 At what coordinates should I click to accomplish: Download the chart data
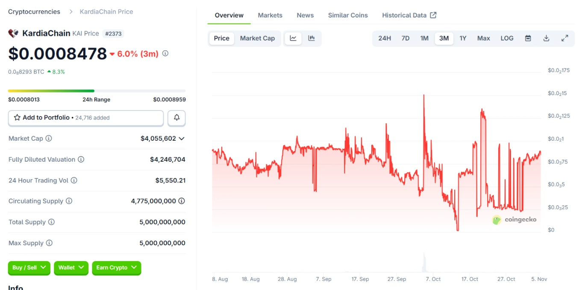pyautogui.click(x=546, y=38)
